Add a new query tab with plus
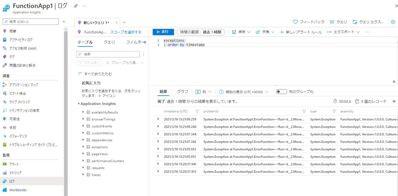The height and width of the screenshot is (196, 398). click(x=124, y=23)
